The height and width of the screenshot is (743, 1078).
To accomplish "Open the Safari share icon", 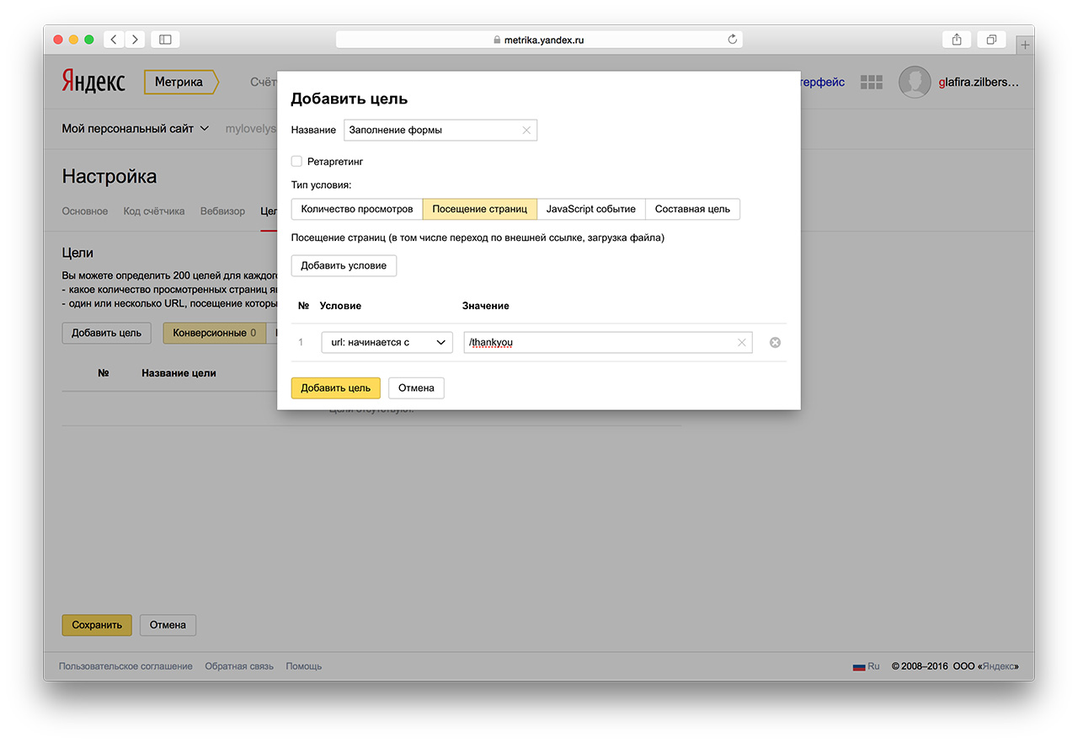I will pyautogui.click(x=957, y=40).
